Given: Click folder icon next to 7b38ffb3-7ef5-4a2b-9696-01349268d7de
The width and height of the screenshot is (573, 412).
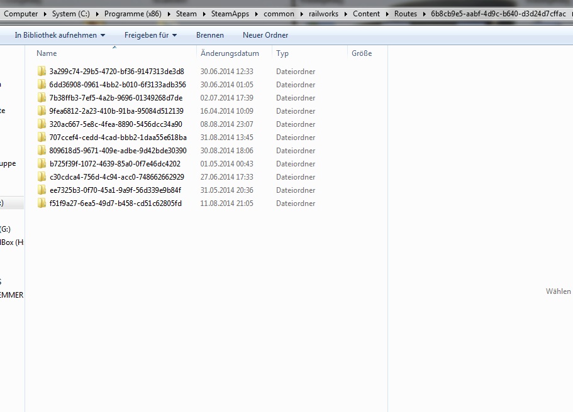Looking at the screenshot, I should click(42, 97).
